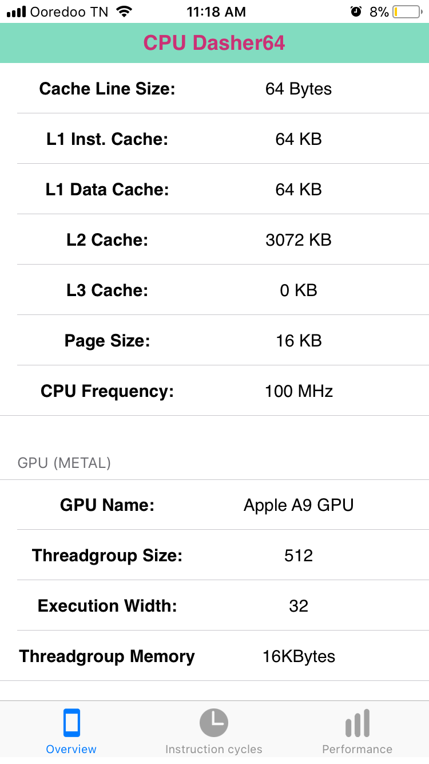Open the Instruction cycles clock icon
This screenshot has height=764, width=429.
coord(214,723)
